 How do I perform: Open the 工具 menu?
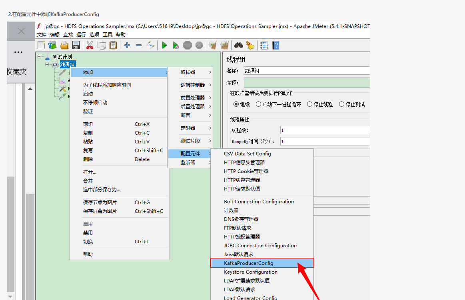tap(107, 35)
